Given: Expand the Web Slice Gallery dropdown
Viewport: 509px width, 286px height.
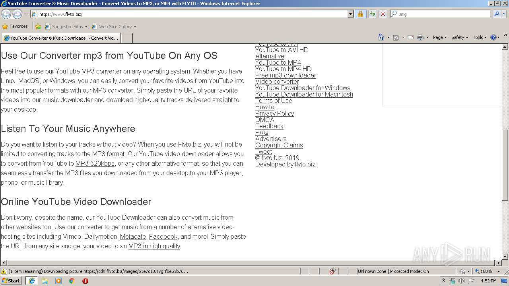Looking at the screenshot, I should point(135,27).
